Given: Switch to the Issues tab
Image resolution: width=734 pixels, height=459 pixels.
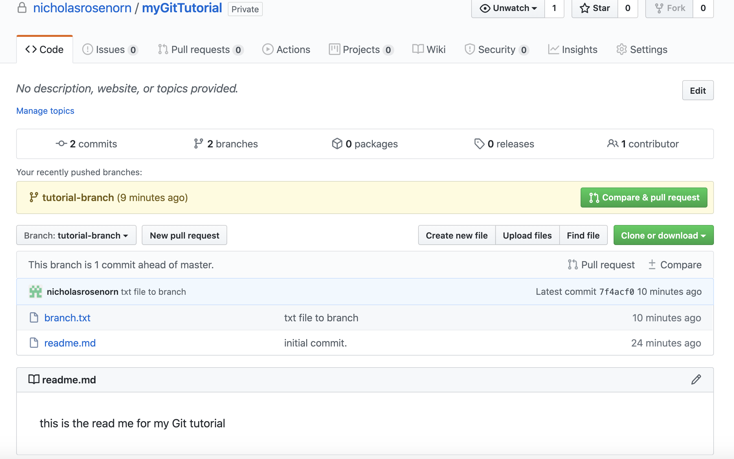Looking at the screenshot, I should click(110, 49).
